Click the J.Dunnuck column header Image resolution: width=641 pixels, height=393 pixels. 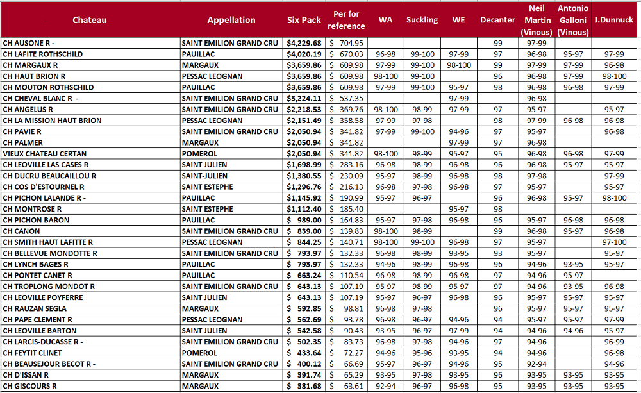coord(614,20)
